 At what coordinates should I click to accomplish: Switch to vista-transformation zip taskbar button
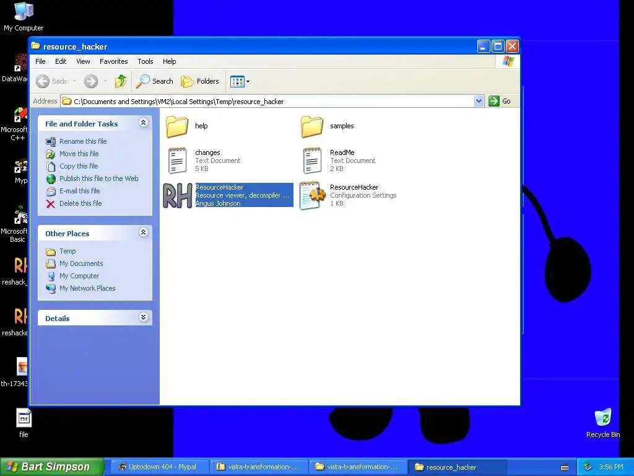click(259, 467)
